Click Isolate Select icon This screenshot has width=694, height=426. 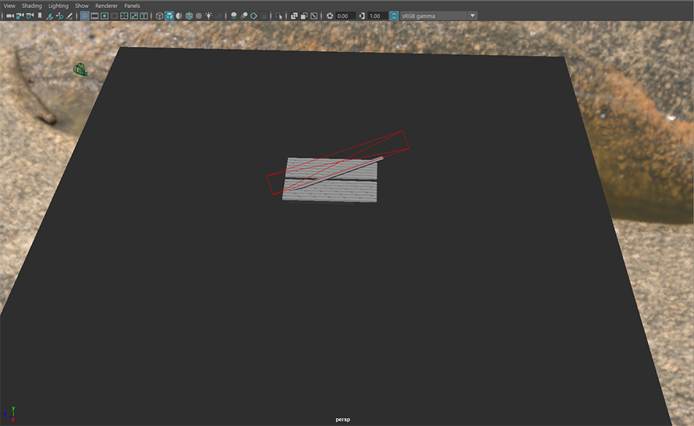point(279,16)
